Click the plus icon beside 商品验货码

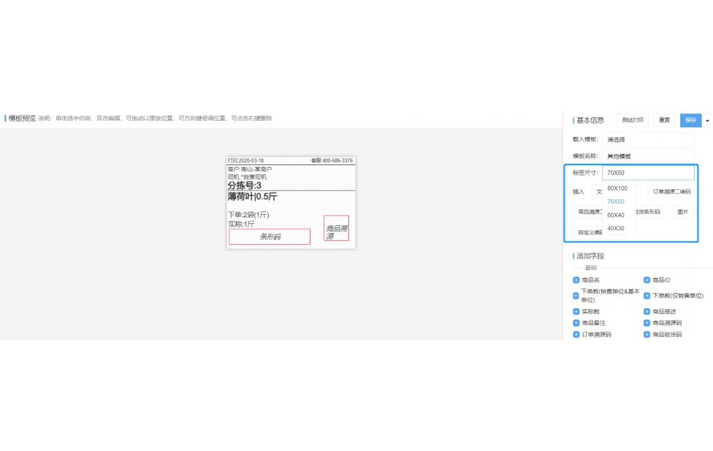point(646,334)
